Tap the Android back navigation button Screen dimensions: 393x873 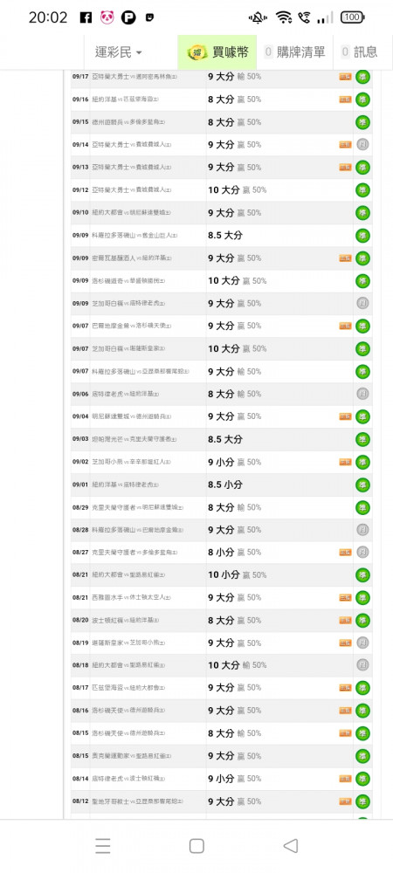(291, 846)
